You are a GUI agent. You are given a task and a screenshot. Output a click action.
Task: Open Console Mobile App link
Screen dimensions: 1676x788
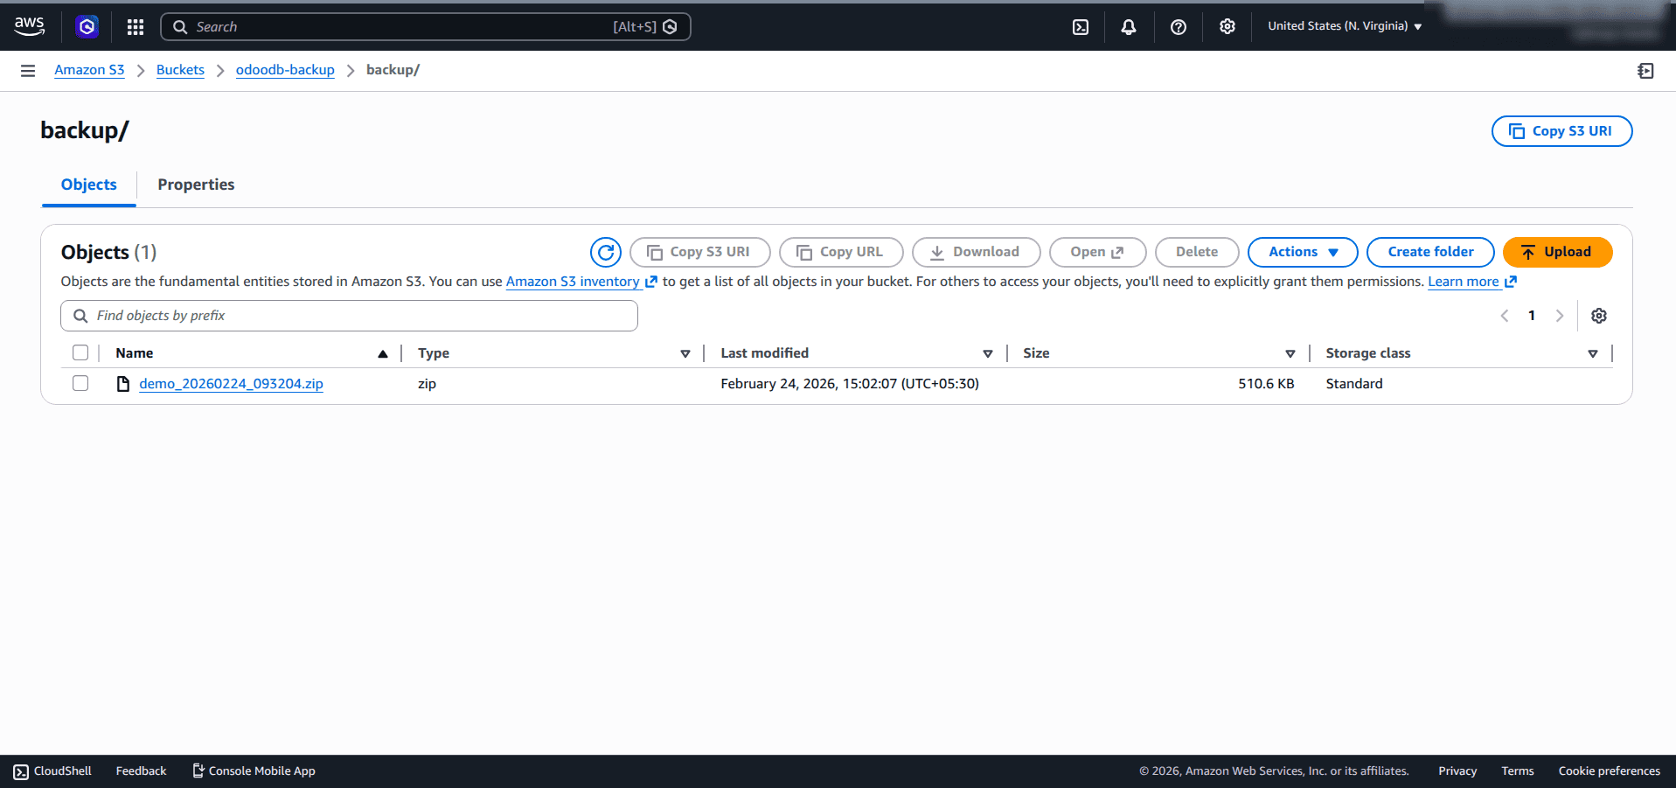point(254,771)
